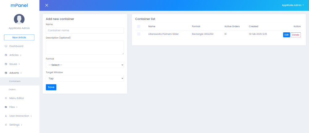Toggle the select-all checkbox in table header
The image size is (309, 133).
(139, 26)
